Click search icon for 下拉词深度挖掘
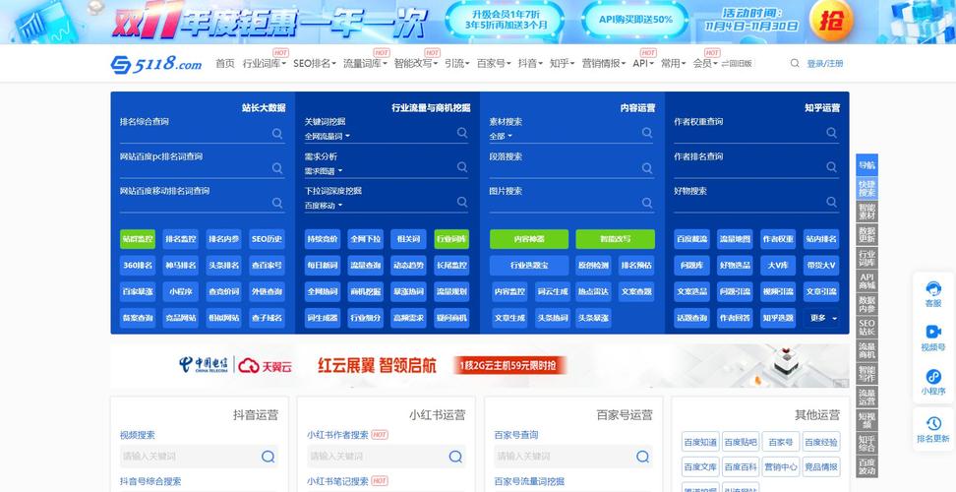The width and height of the screenshot is (956, 492). 462,202
